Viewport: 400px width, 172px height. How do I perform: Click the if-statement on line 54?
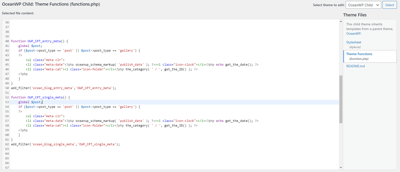pos(79,107)
